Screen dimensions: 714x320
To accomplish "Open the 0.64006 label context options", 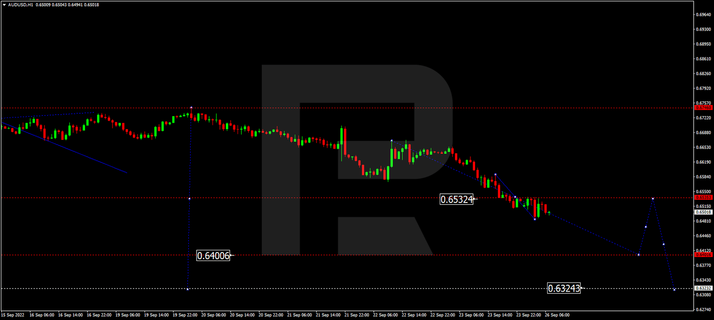I will coord(213,255).
